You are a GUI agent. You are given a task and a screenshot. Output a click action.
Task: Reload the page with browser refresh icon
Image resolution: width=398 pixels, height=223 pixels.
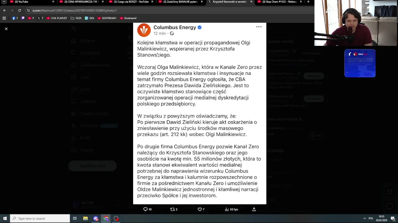tap(19, 10)
